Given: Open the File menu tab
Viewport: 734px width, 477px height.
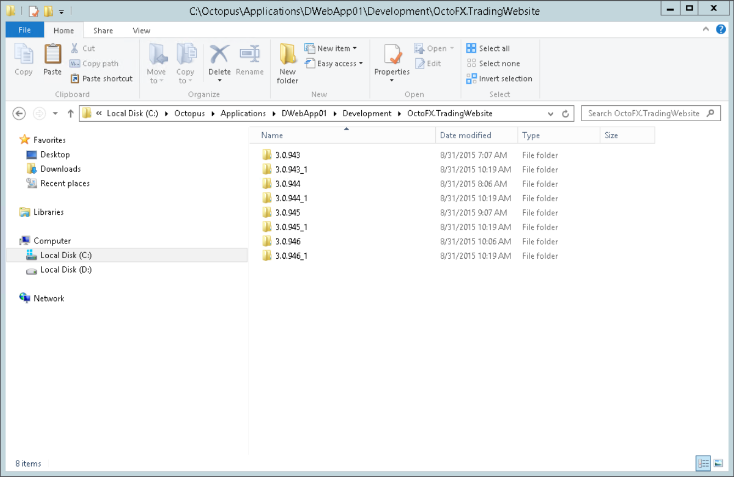Looking at the screenshot, I should (x=25, y=30).
